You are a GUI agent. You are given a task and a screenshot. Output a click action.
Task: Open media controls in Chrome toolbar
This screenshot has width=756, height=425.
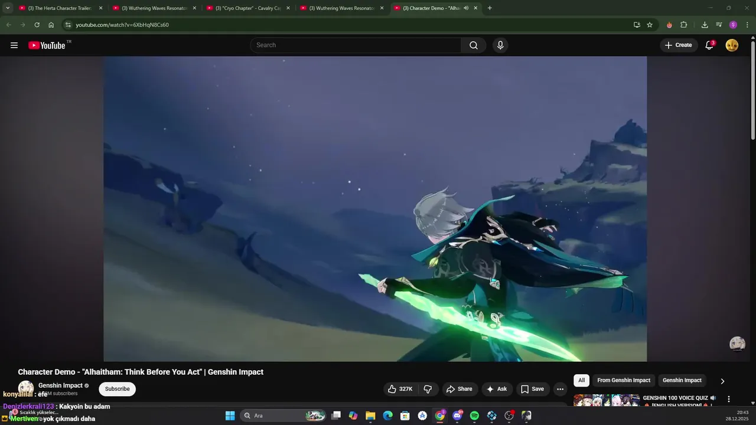[x=719, y=25]
